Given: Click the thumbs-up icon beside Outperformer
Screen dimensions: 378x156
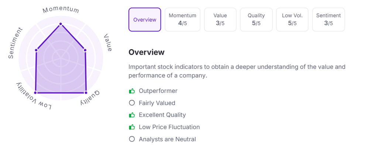Looking at the screenshot, I should click(132, 91).
